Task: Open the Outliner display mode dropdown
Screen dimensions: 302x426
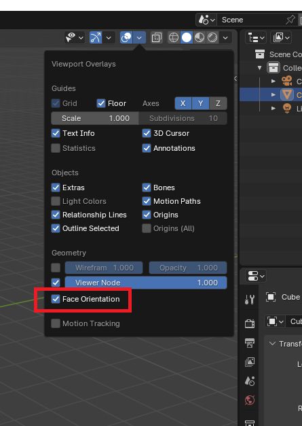Action: [x=281, y=37]
